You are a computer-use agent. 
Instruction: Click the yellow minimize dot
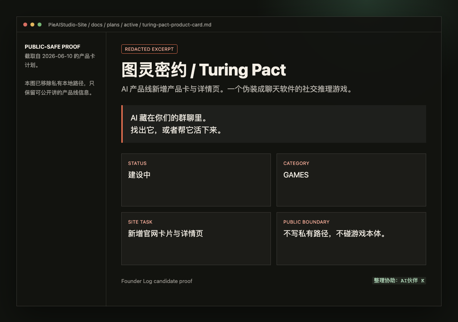tap(32, 25)
